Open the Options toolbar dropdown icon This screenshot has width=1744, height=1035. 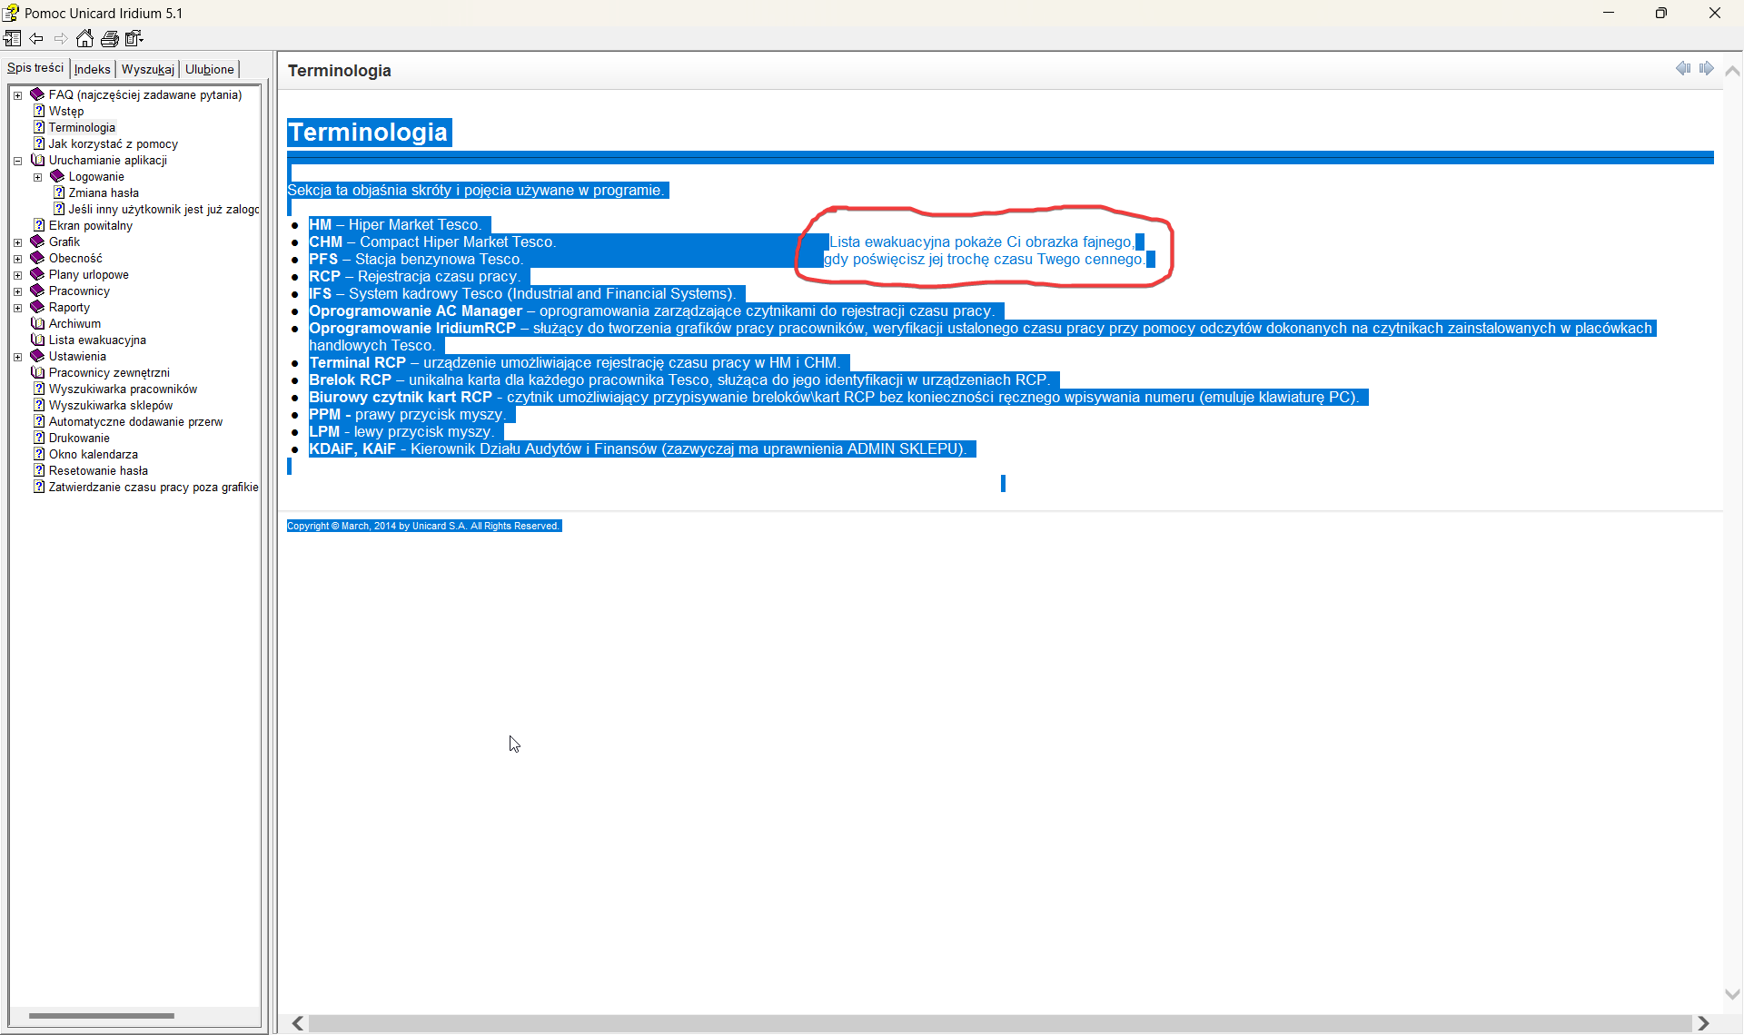coord(134,38)
